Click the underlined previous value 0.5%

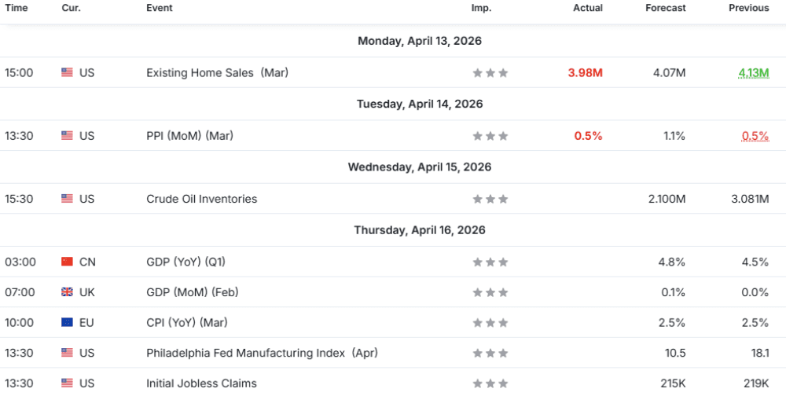click(755, 136)
